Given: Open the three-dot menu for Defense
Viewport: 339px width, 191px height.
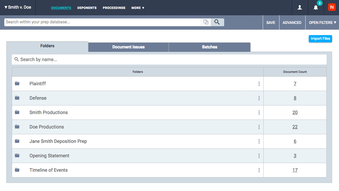Looking at the screenshot, I should pos(259,98).
